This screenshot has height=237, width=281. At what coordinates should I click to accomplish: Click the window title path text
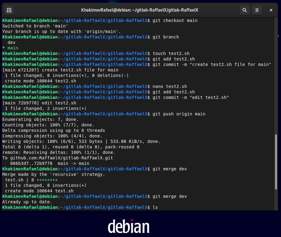139,10
